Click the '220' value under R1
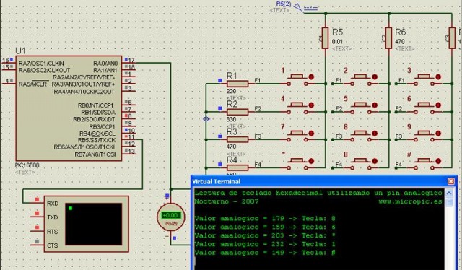The image size is (462, 270). pos(231,92)
